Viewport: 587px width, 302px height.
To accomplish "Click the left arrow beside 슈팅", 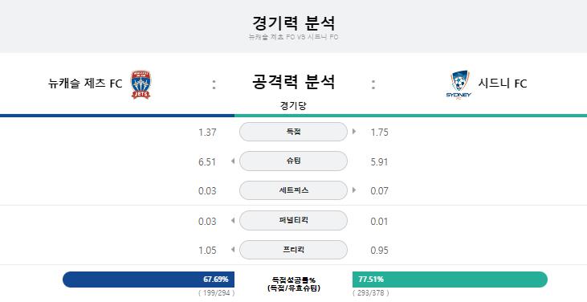I will (x=233, y=161).
